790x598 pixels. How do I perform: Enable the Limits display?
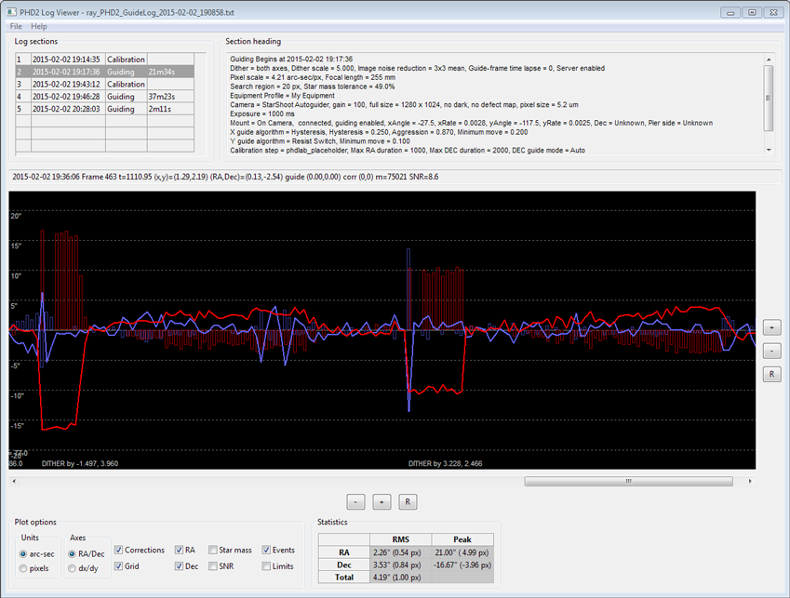tap(265, 565)
